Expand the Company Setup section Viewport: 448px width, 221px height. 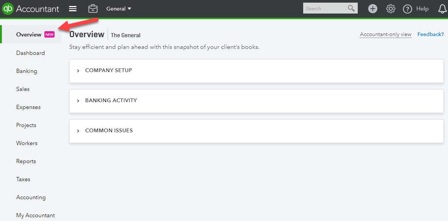256,71
